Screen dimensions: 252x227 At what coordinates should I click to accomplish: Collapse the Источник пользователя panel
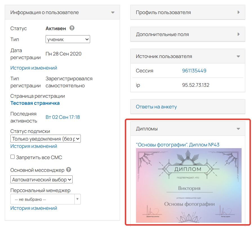coord(238,56)
